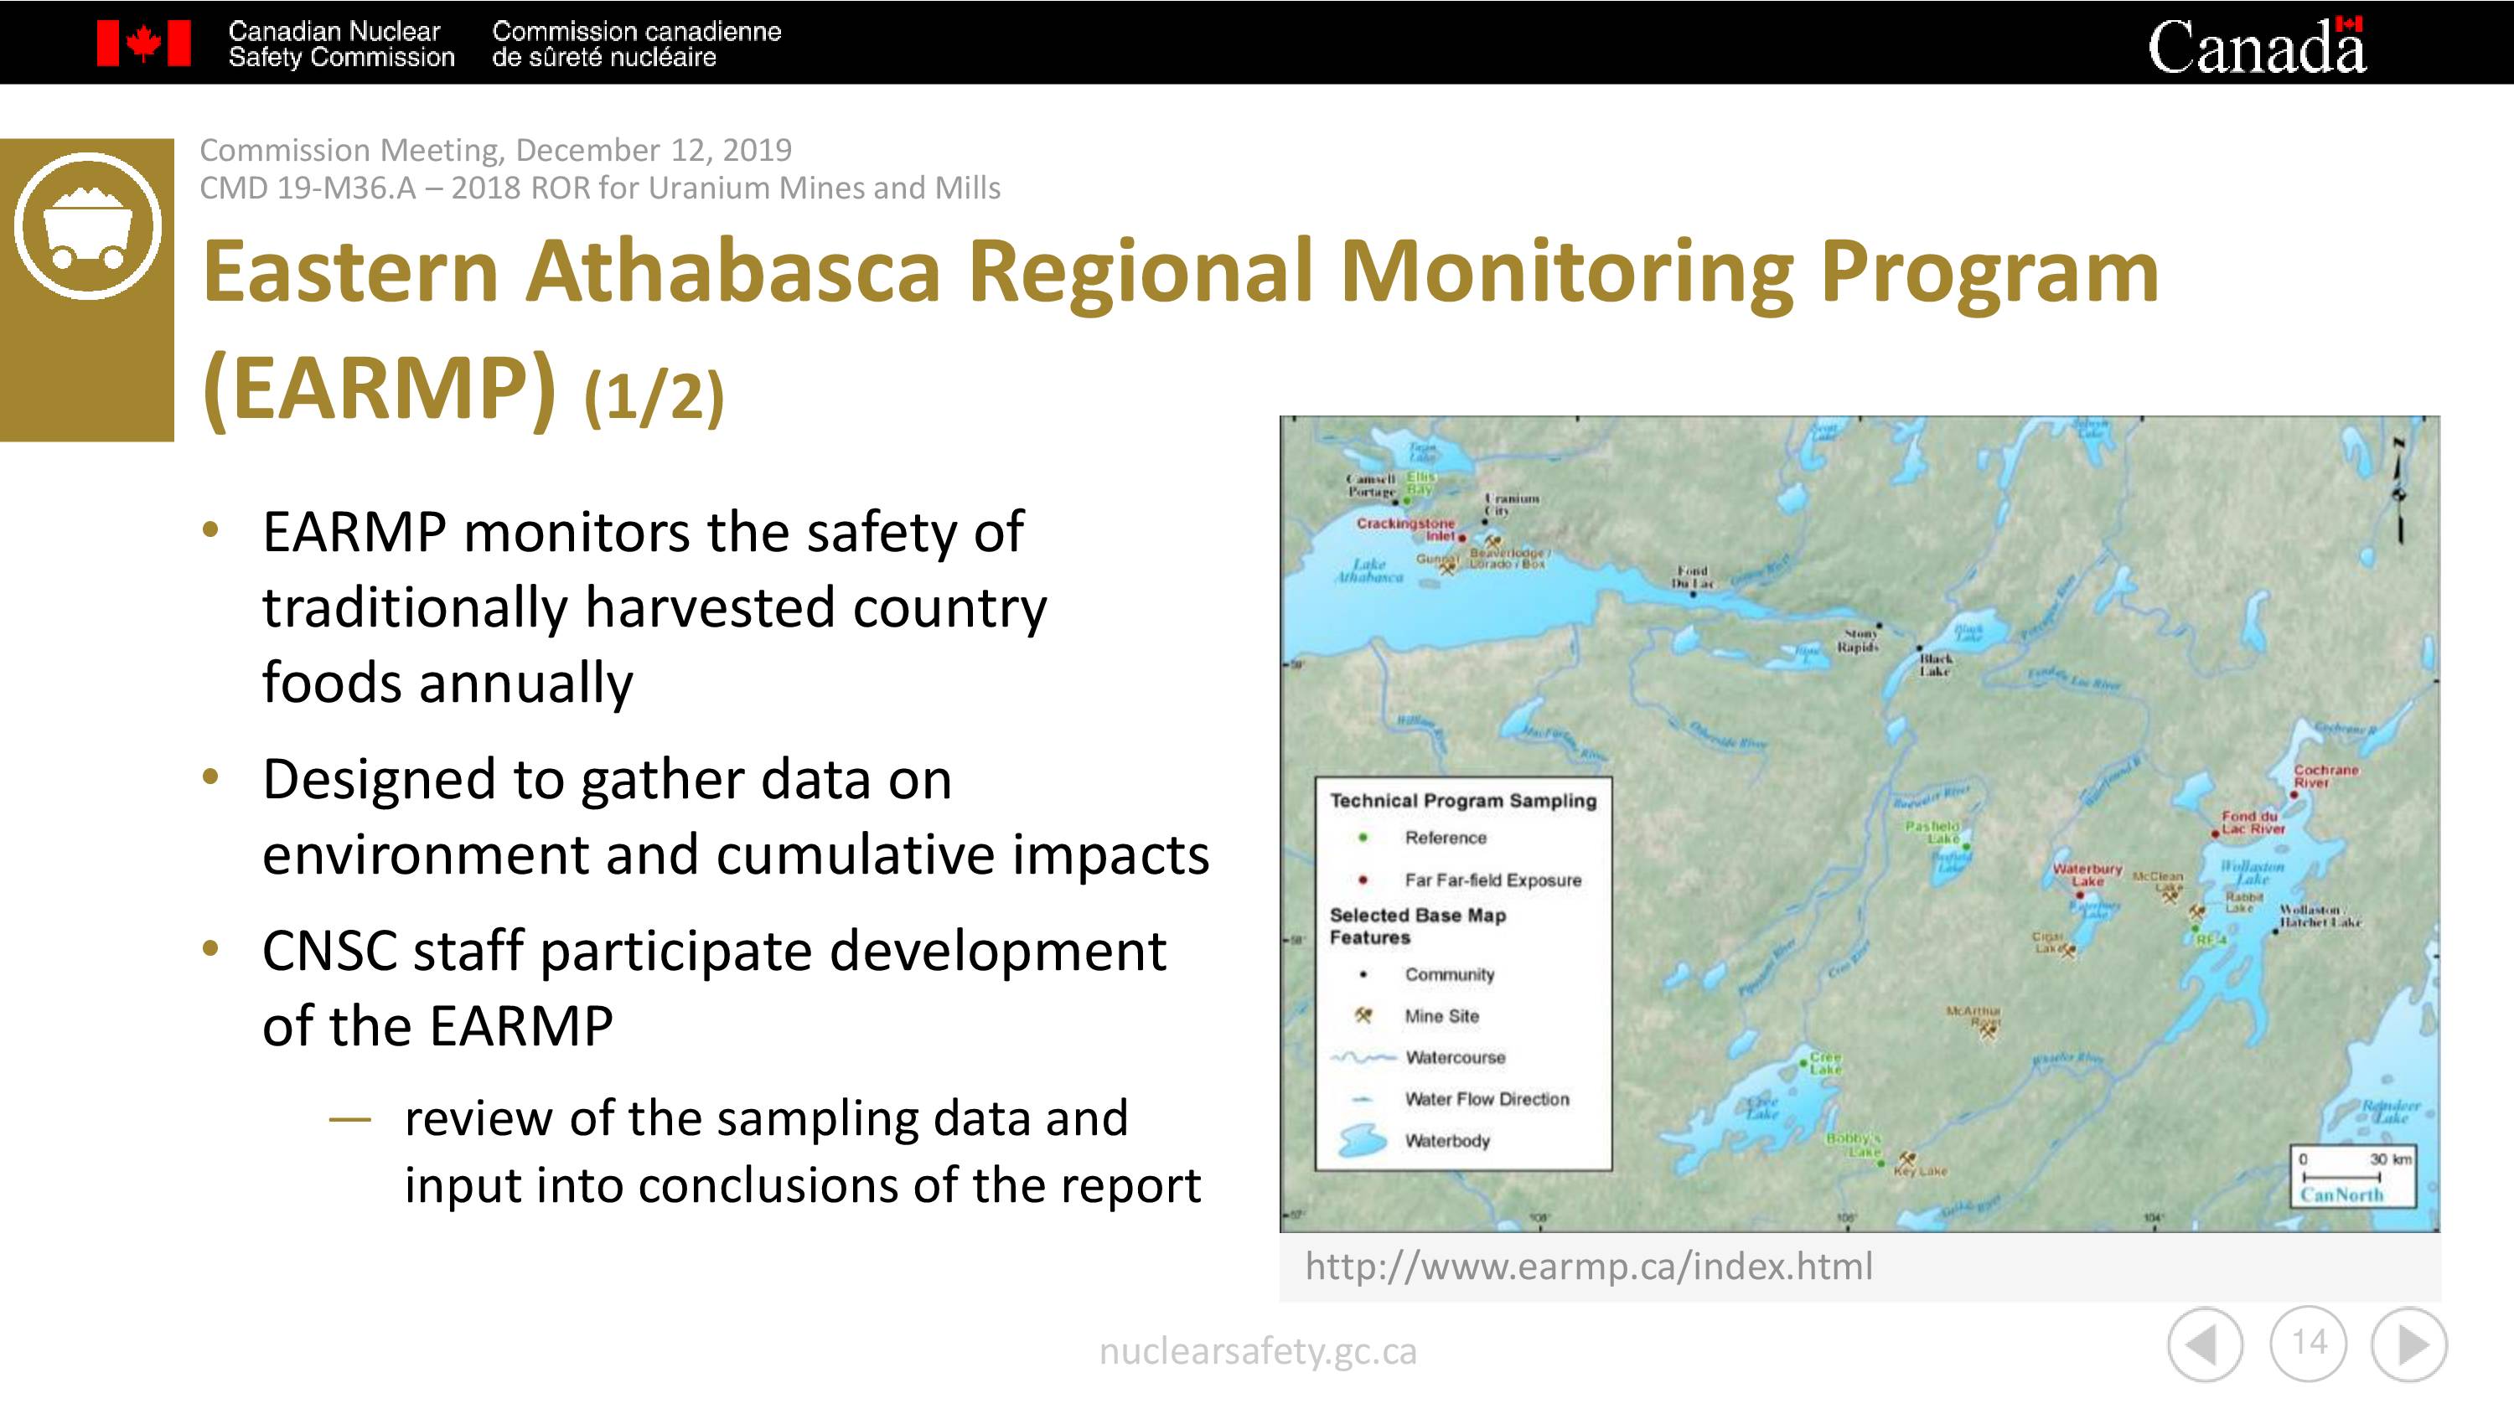This screenshot has width=2514, height=1414.
Task: Click the Mine Site pickaxe legend icon
Action: [1363, 1015]
